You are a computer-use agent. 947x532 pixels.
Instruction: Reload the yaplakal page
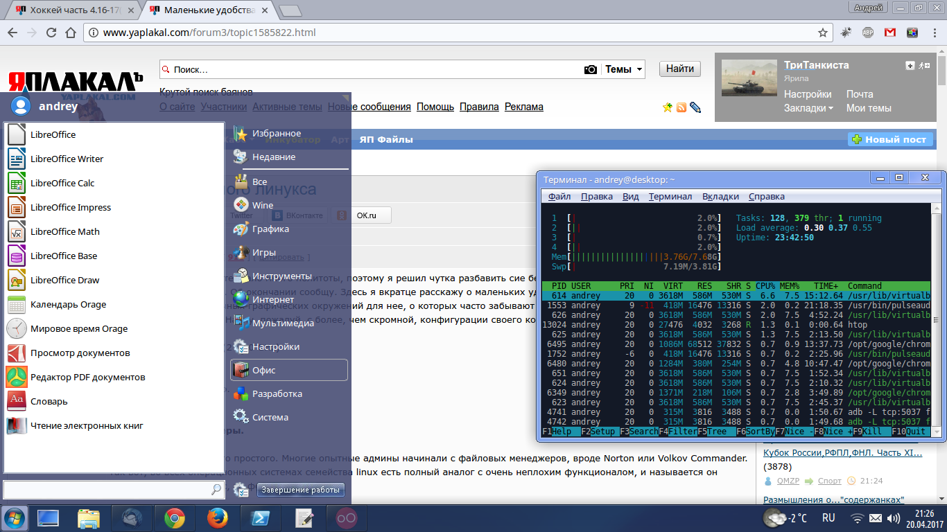click(51, 33)
